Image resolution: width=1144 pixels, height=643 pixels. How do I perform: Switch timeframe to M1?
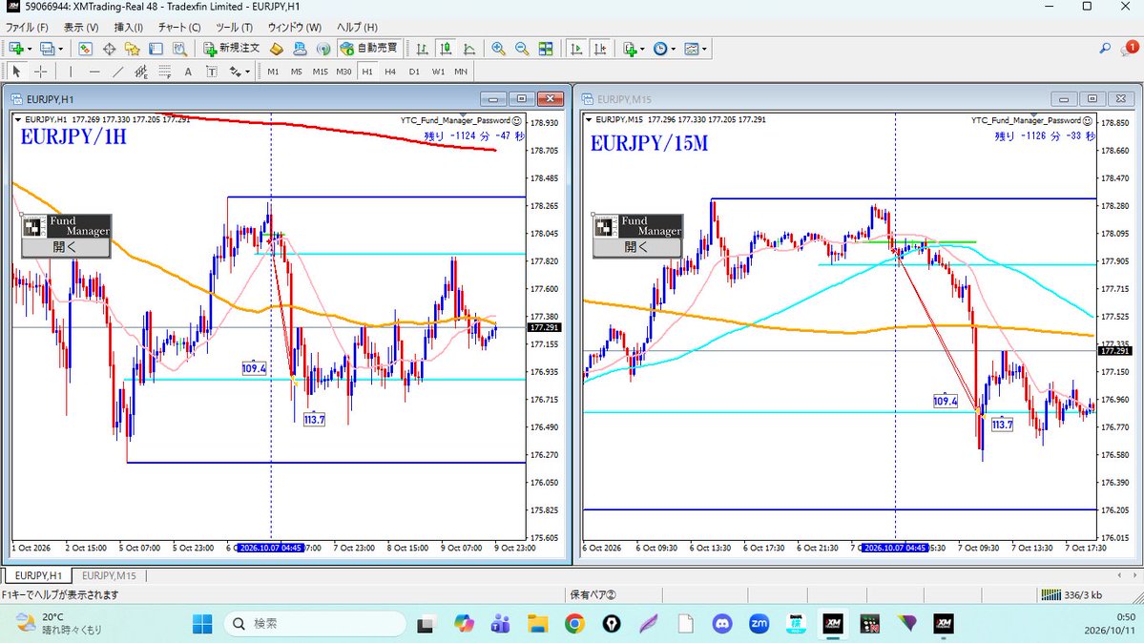tap(273, 72)
